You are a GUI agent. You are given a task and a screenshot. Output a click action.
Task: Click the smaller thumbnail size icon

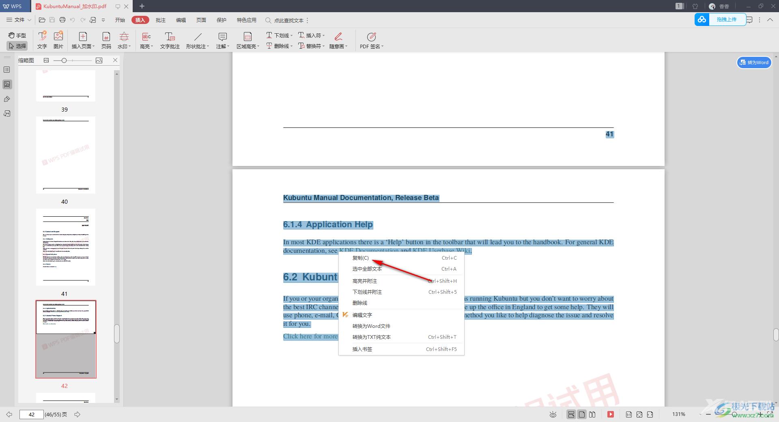tap(46, 60)
